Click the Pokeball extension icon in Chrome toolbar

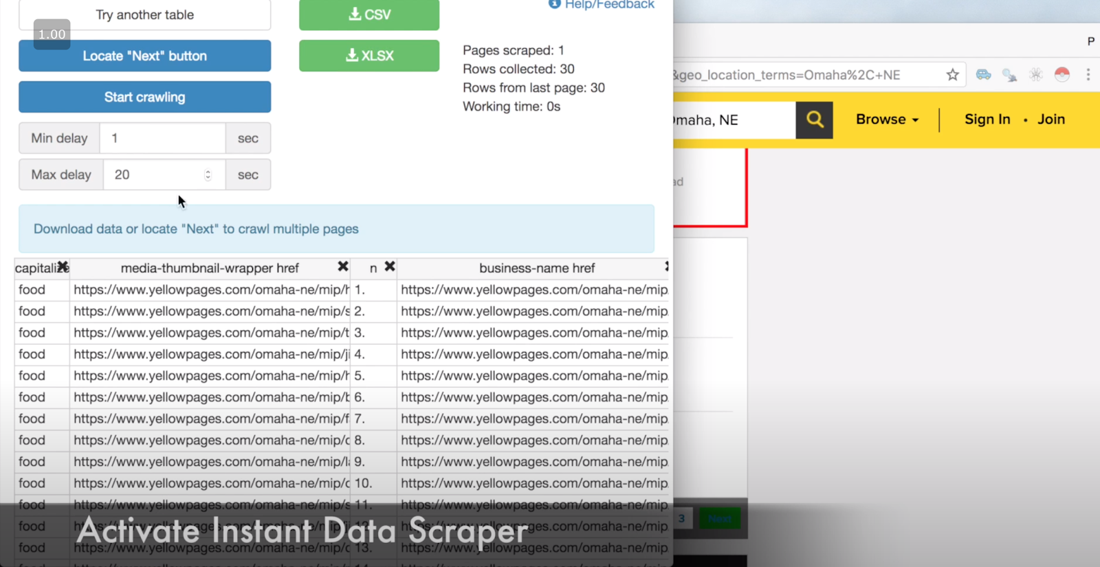(x=1062, y=75)
